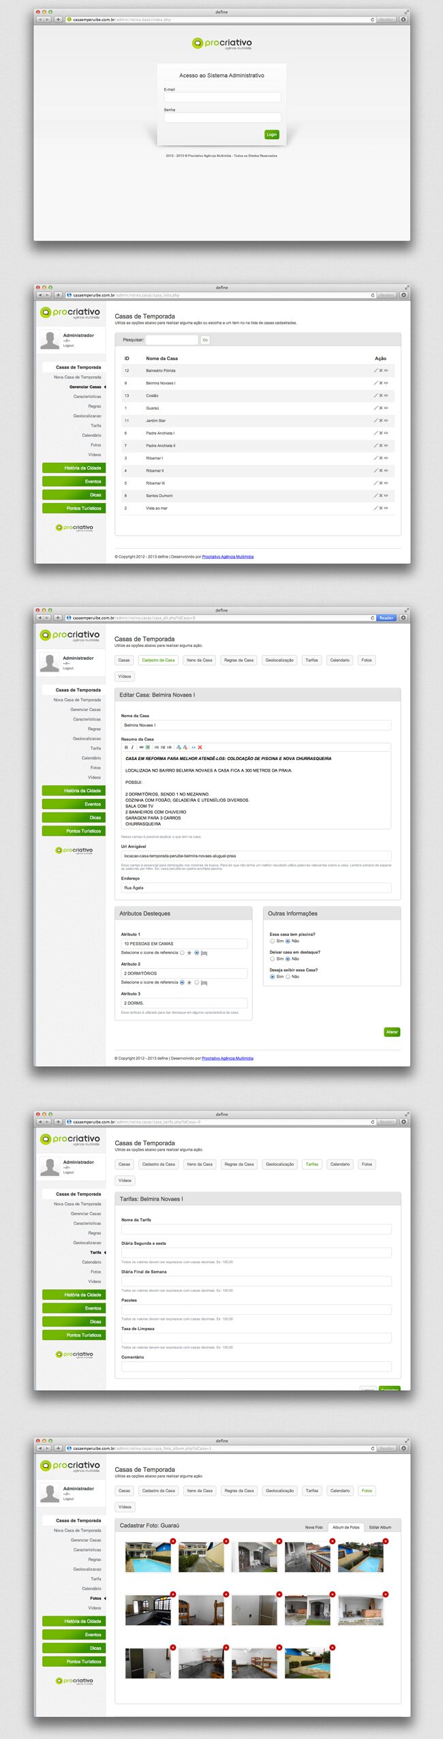Click the source code icon in the Resumo editor
The height and width of the screenshot is (1739, 443).
pyautogui.click(x=194, y=747)
